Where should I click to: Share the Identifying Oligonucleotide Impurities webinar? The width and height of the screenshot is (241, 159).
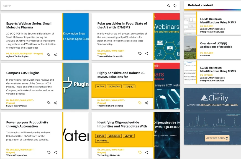point(147,152)
